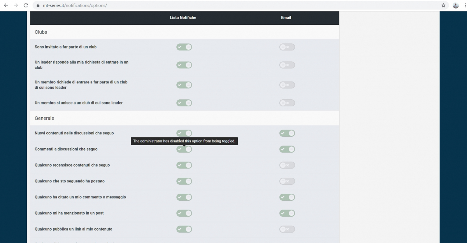The image size is (467, 243).
Task: Toggle Lista Notifiche for 'Qualcuno che sto seguendo ha postato'
Action: [184, 181]
